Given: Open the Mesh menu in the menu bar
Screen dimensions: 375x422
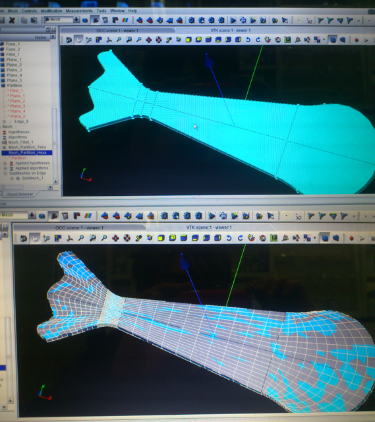Looking at the screenshot, I should coord(13,11).
